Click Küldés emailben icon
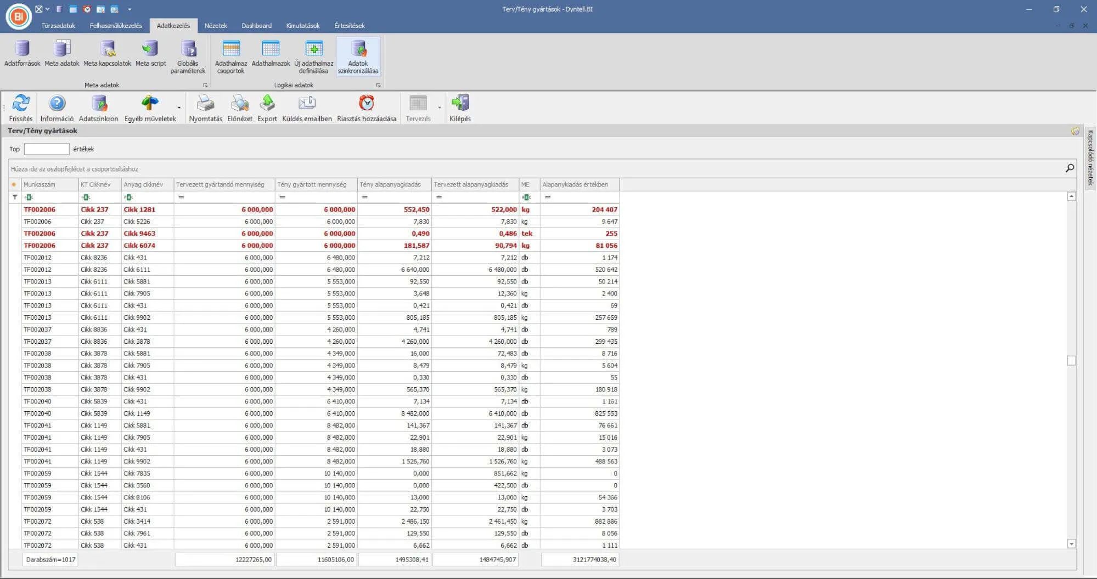 click(x=307, y=104)
